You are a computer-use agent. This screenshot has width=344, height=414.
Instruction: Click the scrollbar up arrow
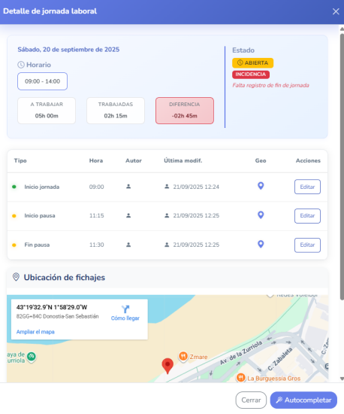point(342,29)
